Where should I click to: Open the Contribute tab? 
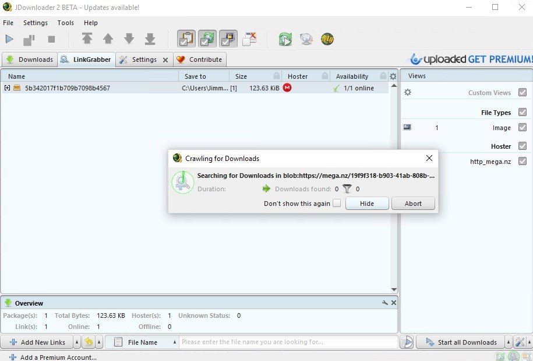coord(200,59)
